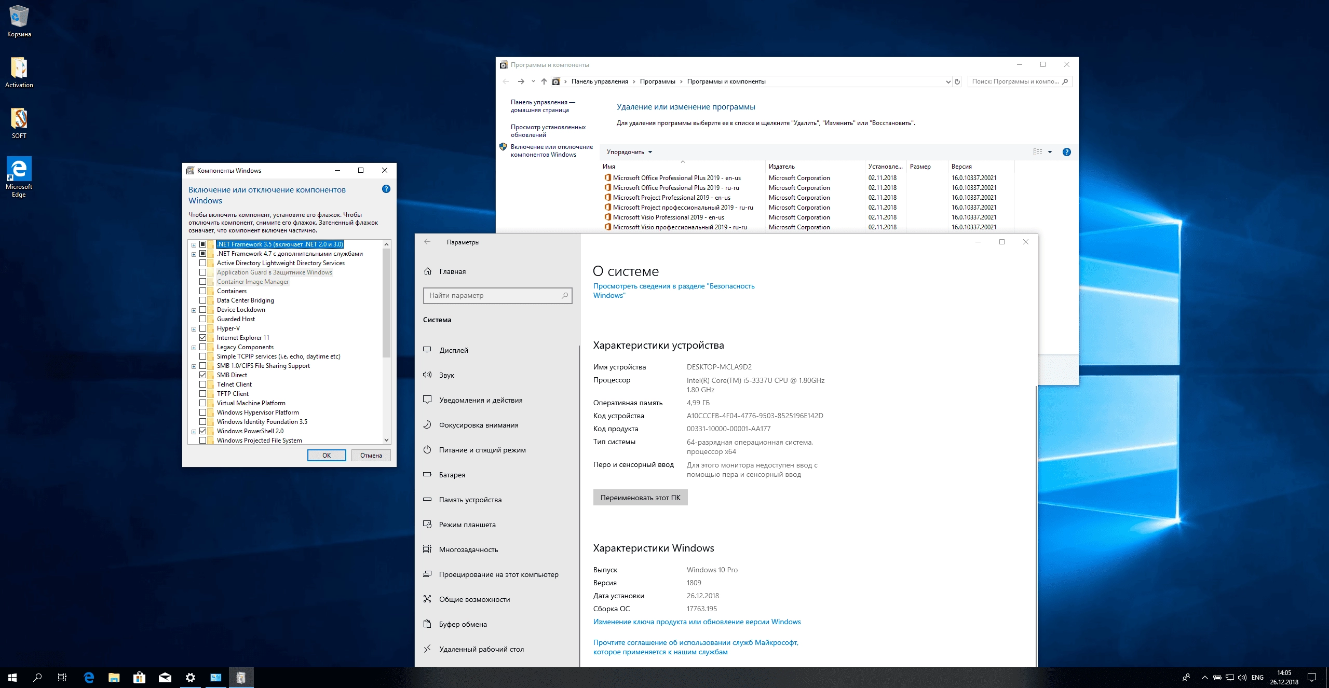Enable the Containers component checkbox
The width and height of the screenshot is (1329, 688).
pos(203,291)
